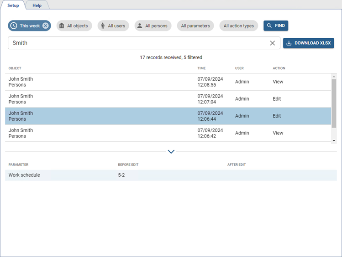Select the Setup tab

pos(13,5)
